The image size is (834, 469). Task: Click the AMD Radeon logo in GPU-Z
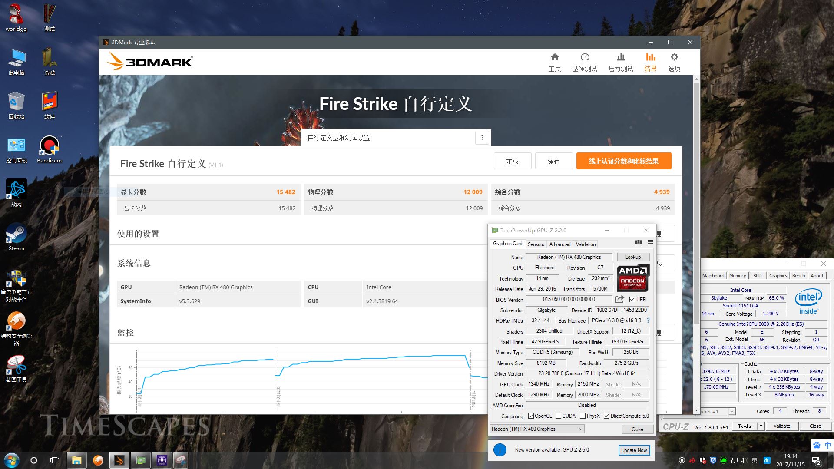click(x=633, y=278)
